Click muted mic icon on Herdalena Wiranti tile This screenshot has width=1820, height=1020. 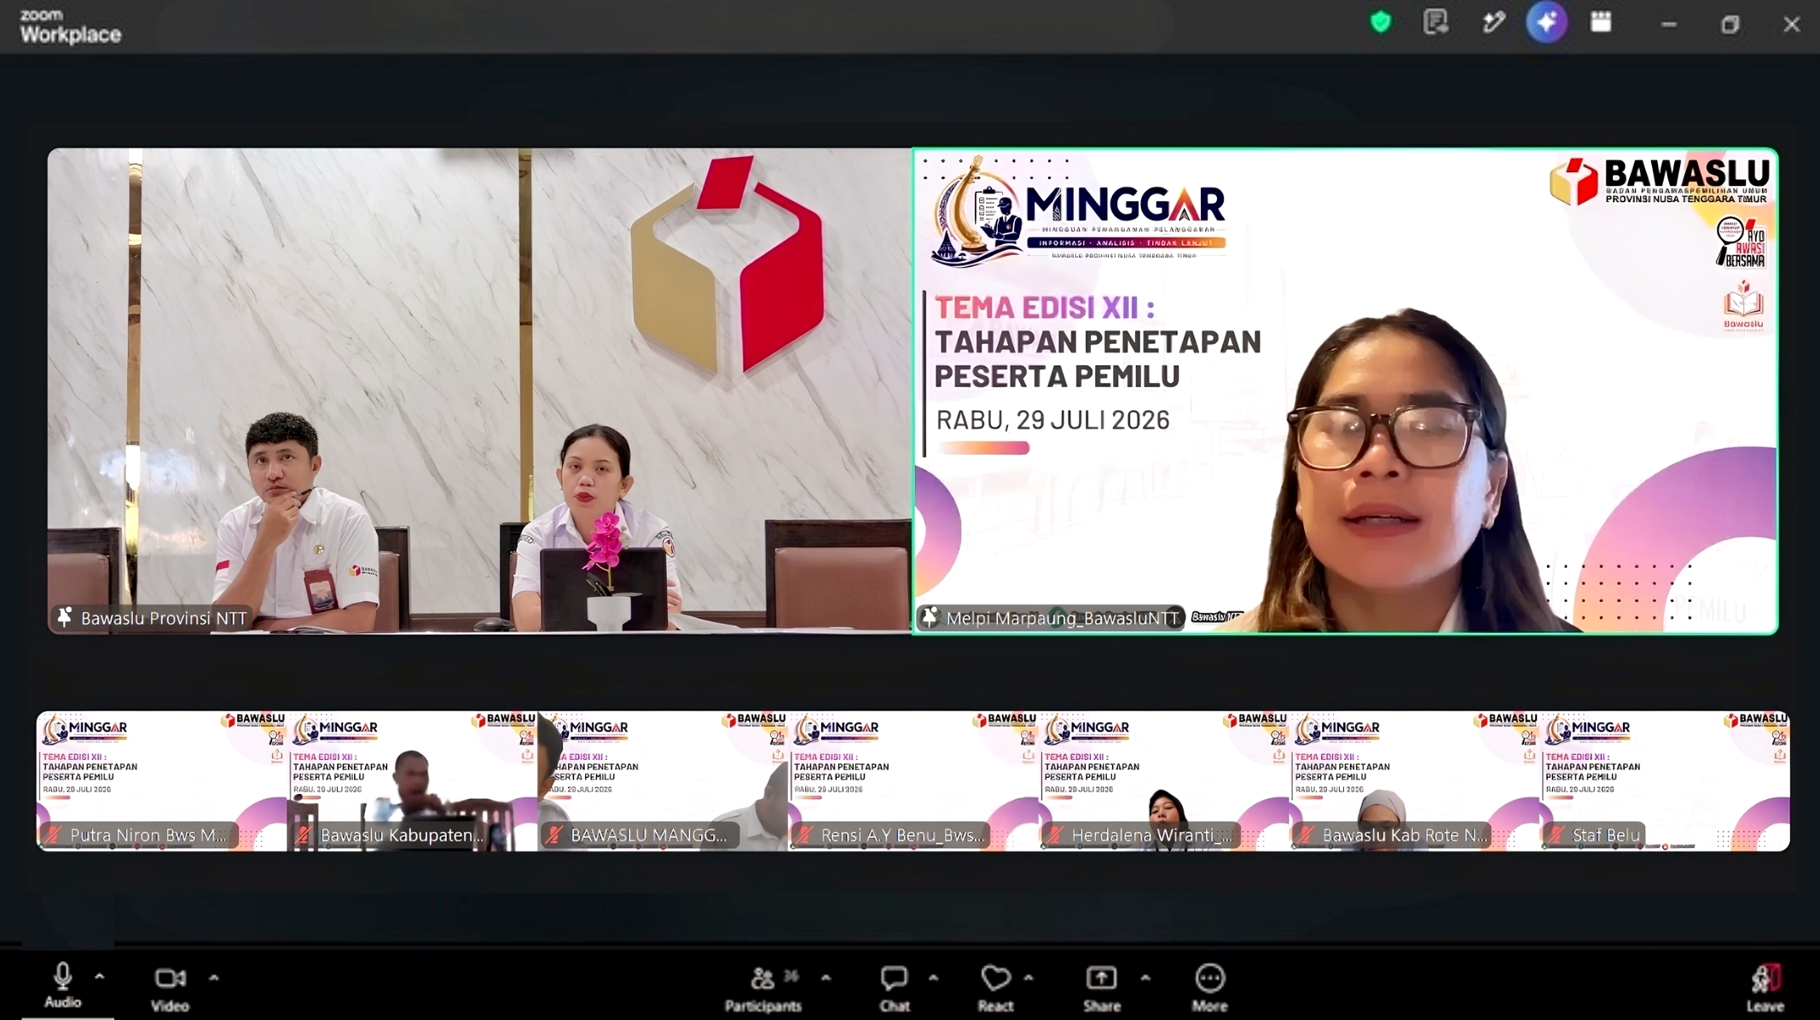click(1056, 835)
